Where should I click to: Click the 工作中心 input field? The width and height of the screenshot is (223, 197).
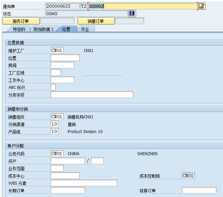pyautogui.click(x=63, y=80)
